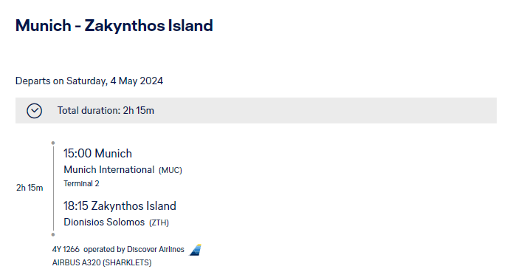
Task: Click the top dot of flight timeline
Action: [53, 143]
